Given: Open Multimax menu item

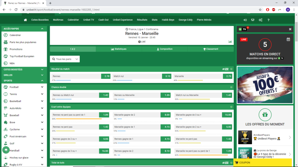Looking at the screenshot, I should coord(58,20).
